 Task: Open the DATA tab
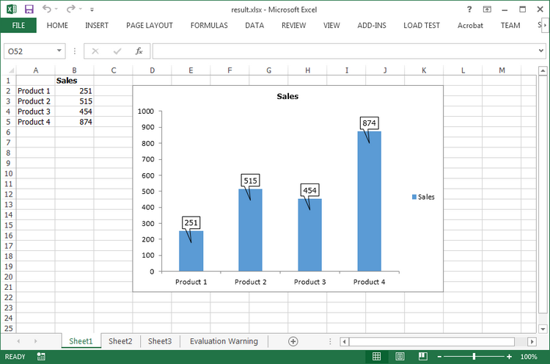pos(254,25)
